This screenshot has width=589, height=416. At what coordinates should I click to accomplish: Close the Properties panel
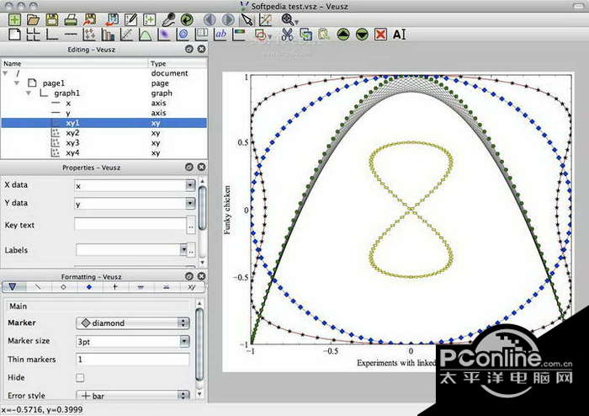pyautogui.click(x=201, y=168)
